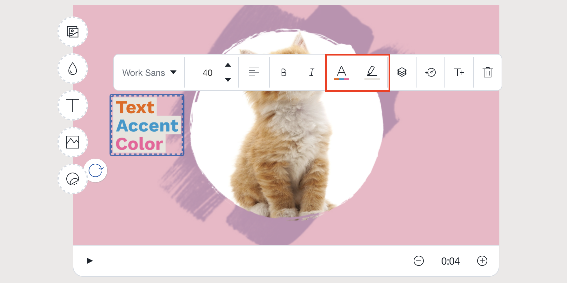Open text alignment options
Screen dimensions: 567x283
[254, 72]
